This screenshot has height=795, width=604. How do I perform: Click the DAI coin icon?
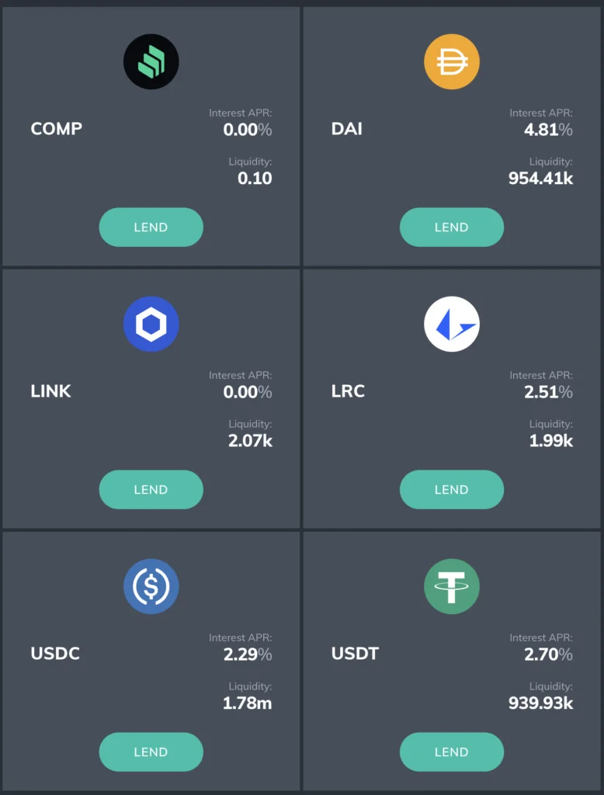(452, 61)
